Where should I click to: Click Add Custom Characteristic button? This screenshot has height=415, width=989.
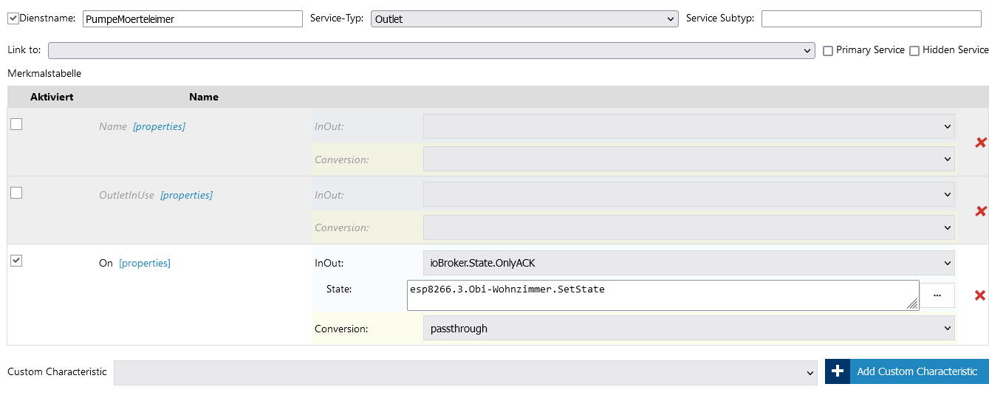(x=917, y=371)
